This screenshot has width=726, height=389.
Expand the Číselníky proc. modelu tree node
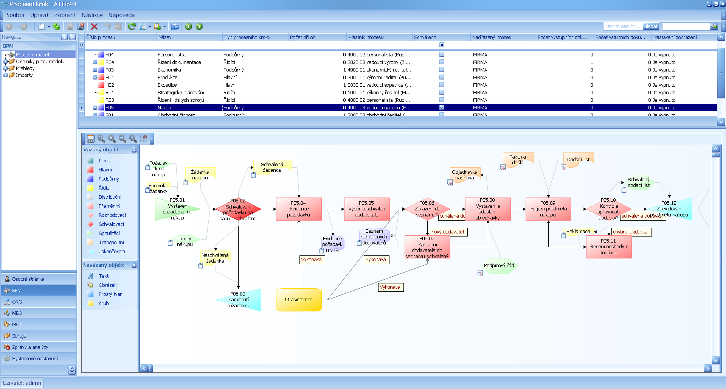[5, 62]
